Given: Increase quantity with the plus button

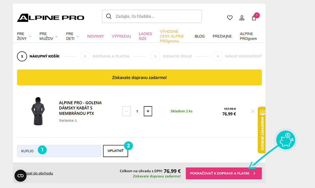Looking at the screenshot, I should click(148, 111).
